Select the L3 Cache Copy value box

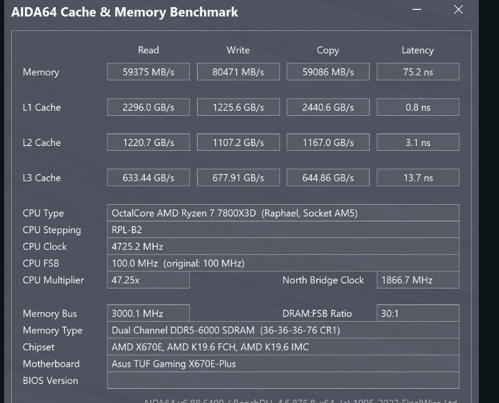328,177
